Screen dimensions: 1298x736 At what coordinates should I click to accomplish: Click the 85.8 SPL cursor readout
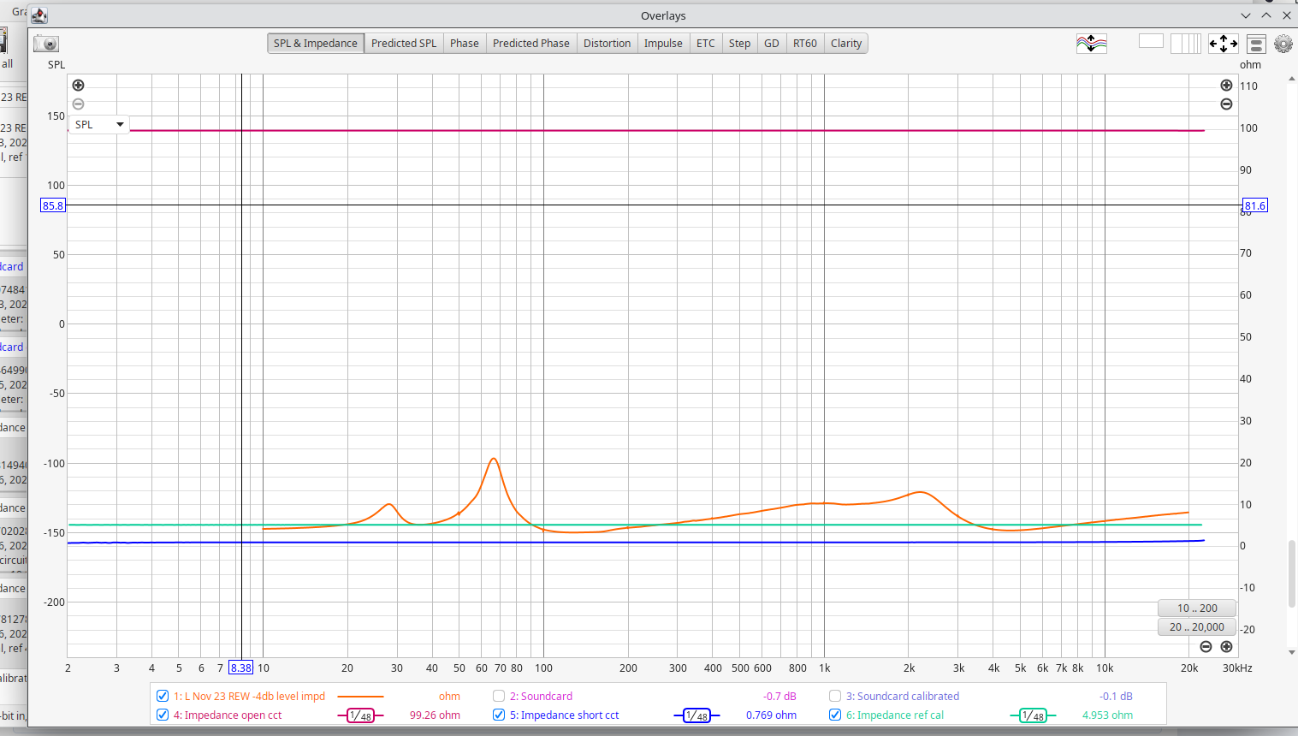(x=53, y=205)
